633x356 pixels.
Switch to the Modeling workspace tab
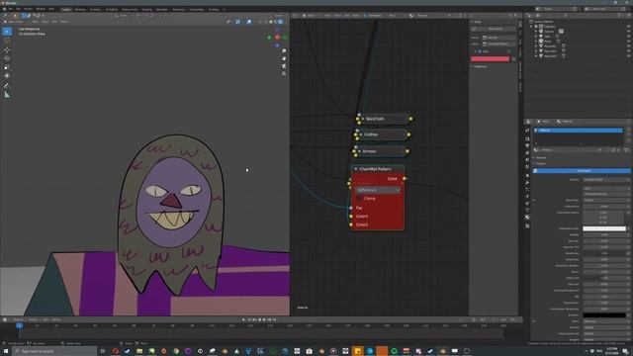coord(80,9)
